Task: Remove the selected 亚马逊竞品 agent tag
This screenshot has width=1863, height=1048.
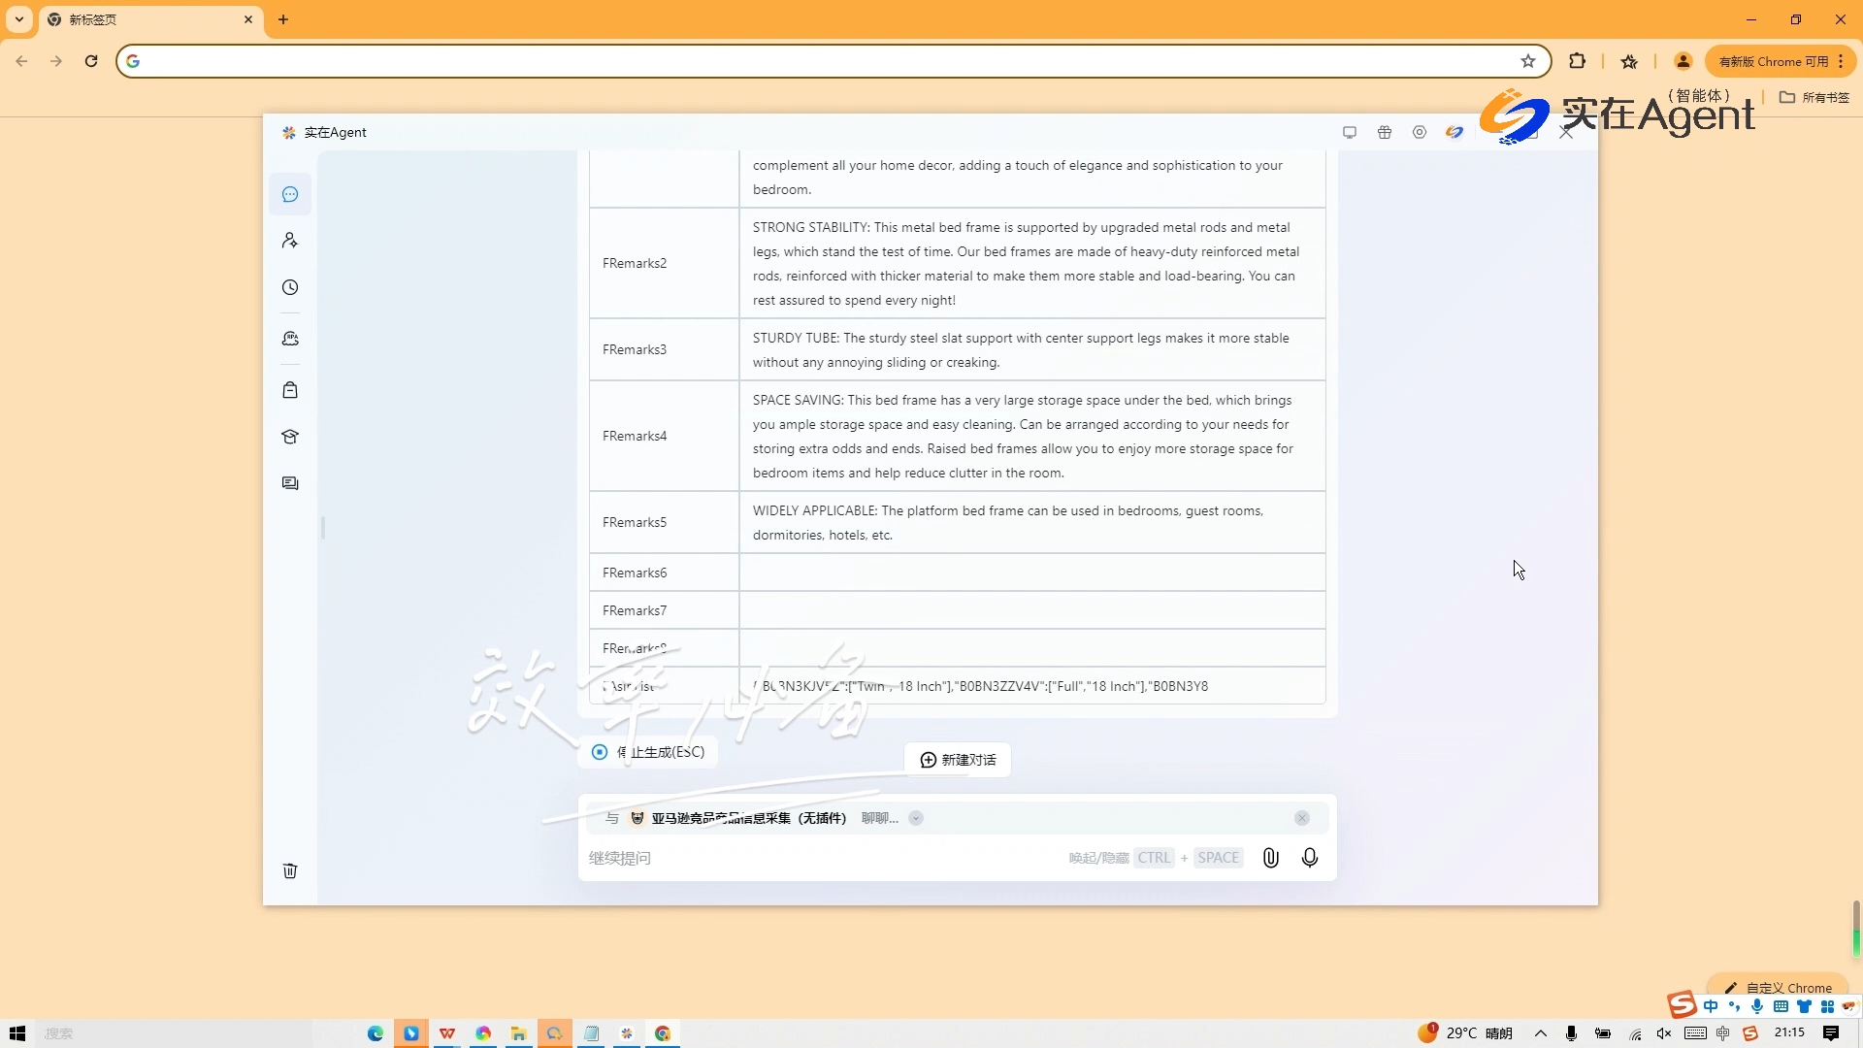Action: point(1302,818)
